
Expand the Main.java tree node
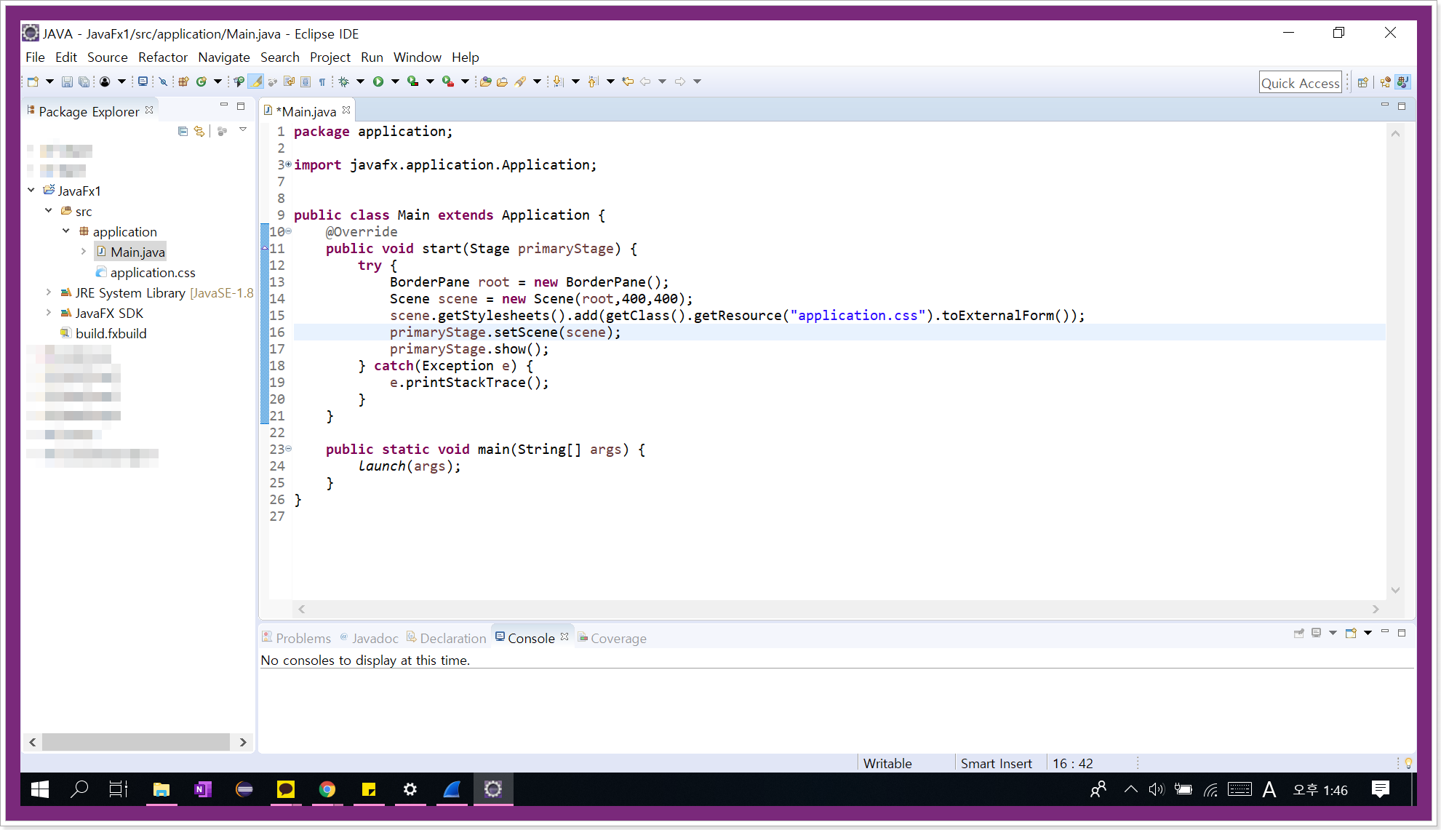point(84,251)
